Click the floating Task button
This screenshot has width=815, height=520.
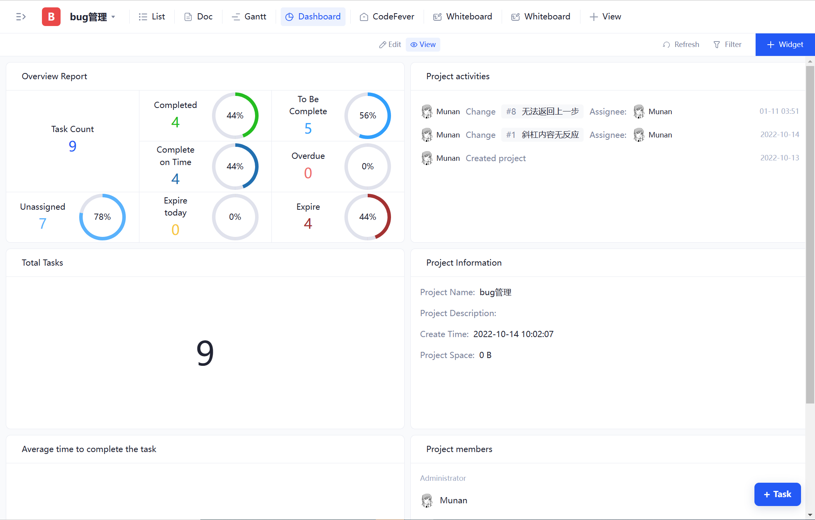[x=777, y=494]
